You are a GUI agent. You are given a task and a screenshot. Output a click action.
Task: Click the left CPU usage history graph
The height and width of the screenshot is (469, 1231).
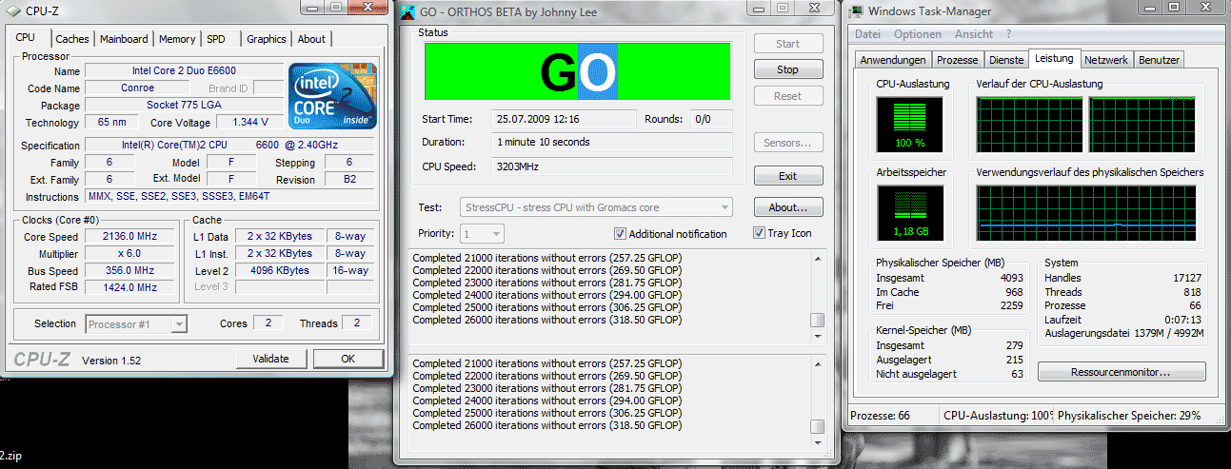pos(1031,124)
